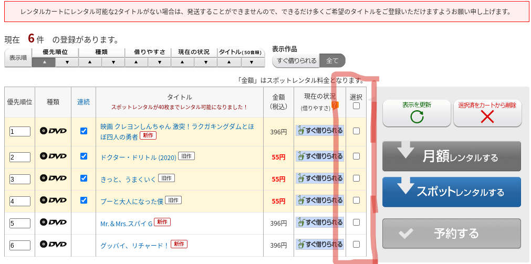This screenshot has width=531, height=264.
Task: Select the プーと大人になった僕 row checkbox
Action: pos(356,200)
